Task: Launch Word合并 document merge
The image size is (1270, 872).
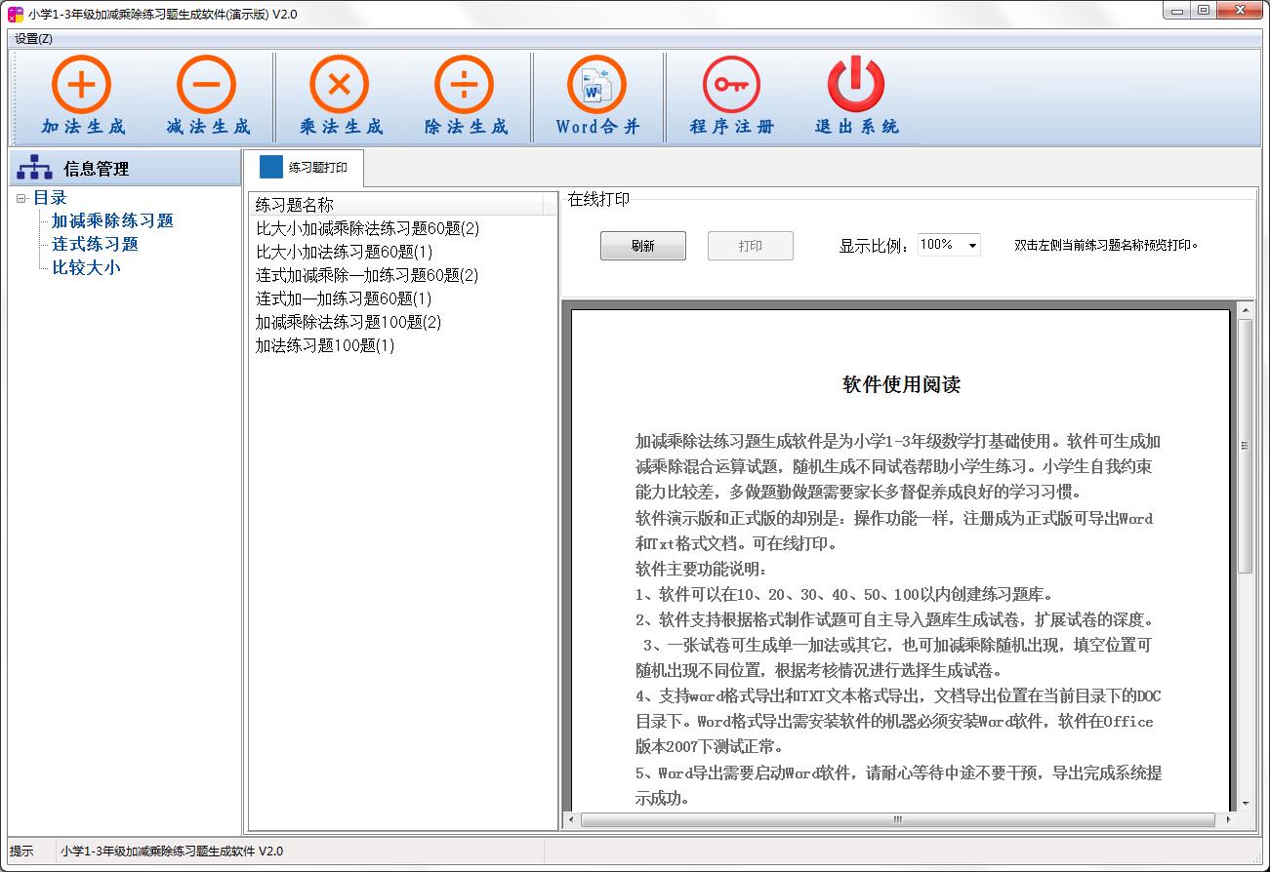Action: coord(596,85)
